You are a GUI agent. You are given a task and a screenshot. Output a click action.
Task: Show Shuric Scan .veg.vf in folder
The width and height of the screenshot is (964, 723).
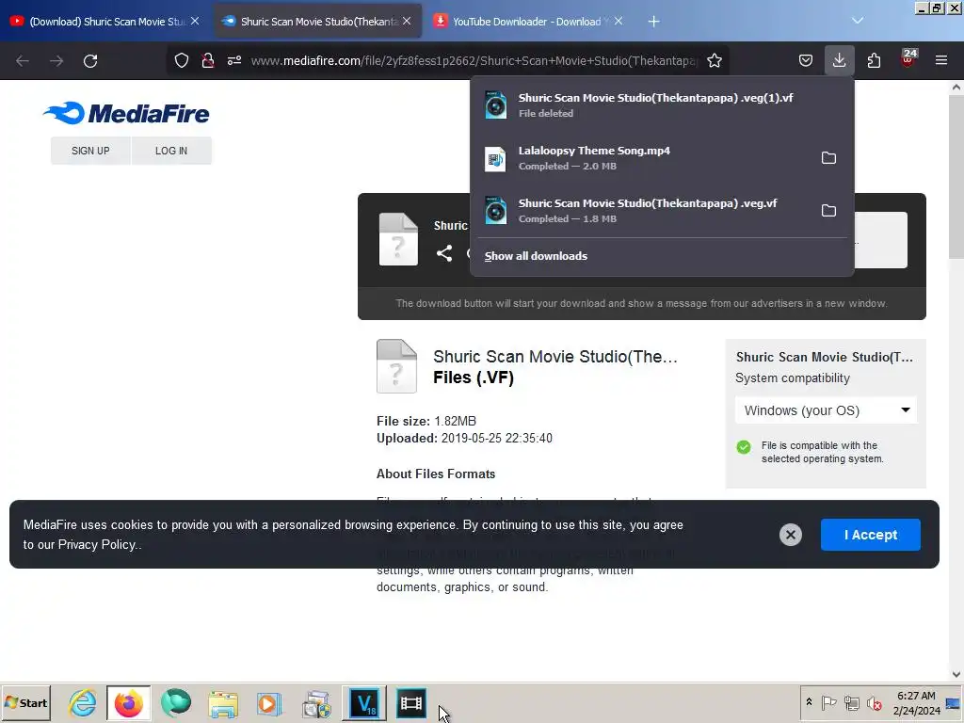coord(828,211)
